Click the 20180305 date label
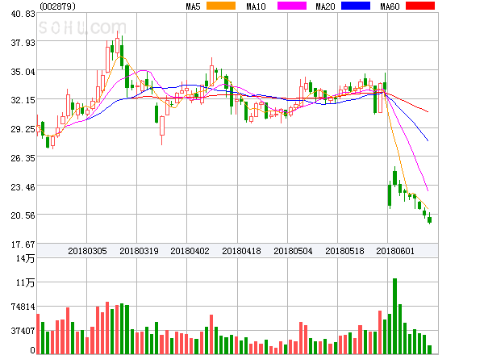The image size is (484, 355). click(x=87, y=251)
